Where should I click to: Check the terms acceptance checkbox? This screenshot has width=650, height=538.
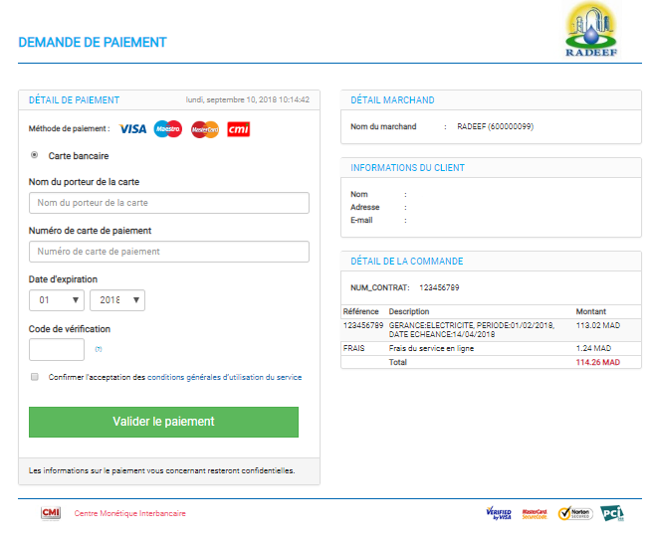pyautogui.click(x=35, y=377)
